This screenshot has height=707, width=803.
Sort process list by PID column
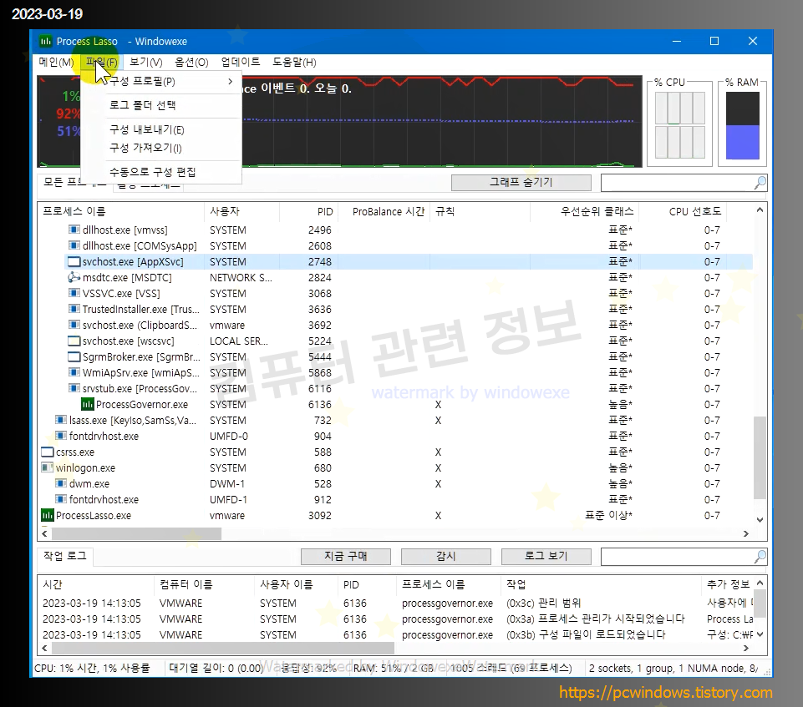click(x=308, y=211)
